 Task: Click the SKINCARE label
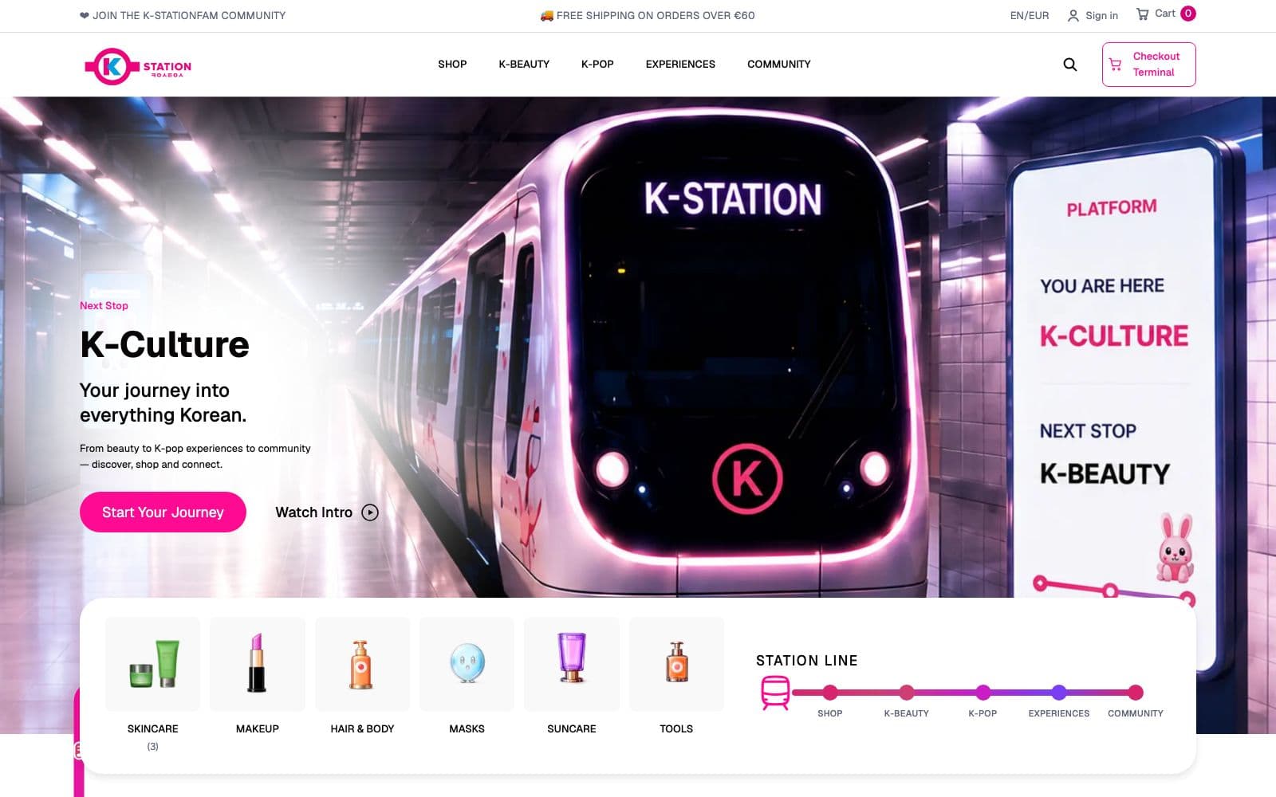pos(152,728)
